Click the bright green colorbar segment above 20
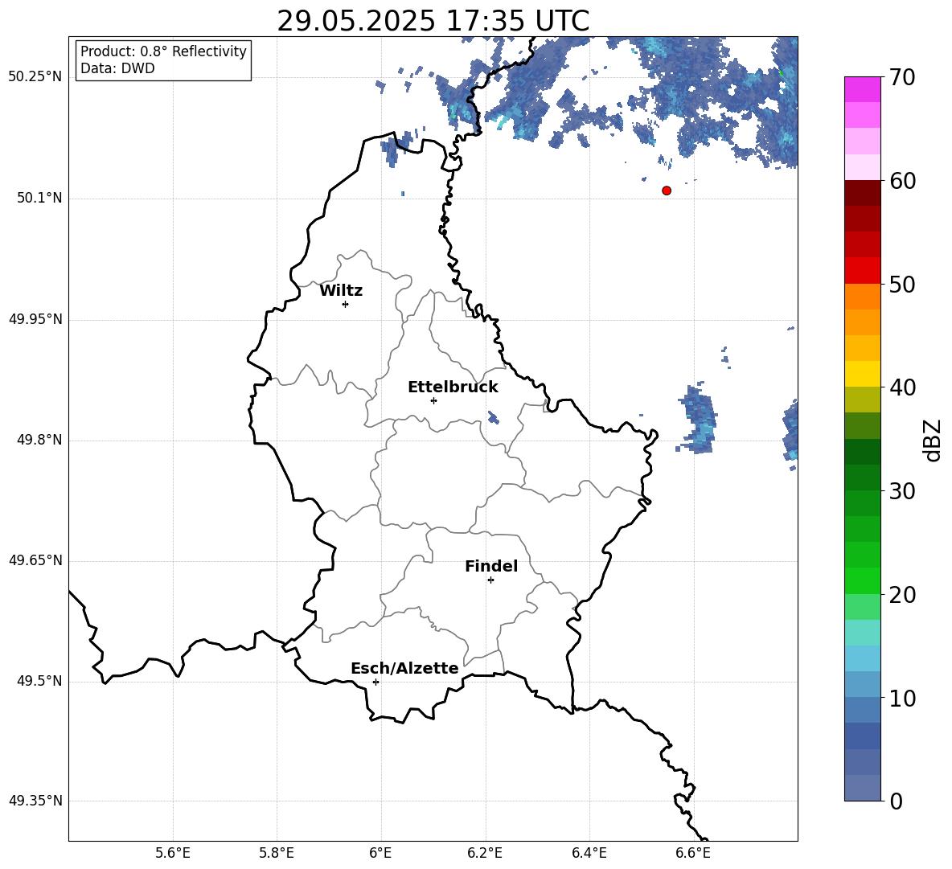Image resolution: width=952 pixels, height=869 pixels. point(862,580)
